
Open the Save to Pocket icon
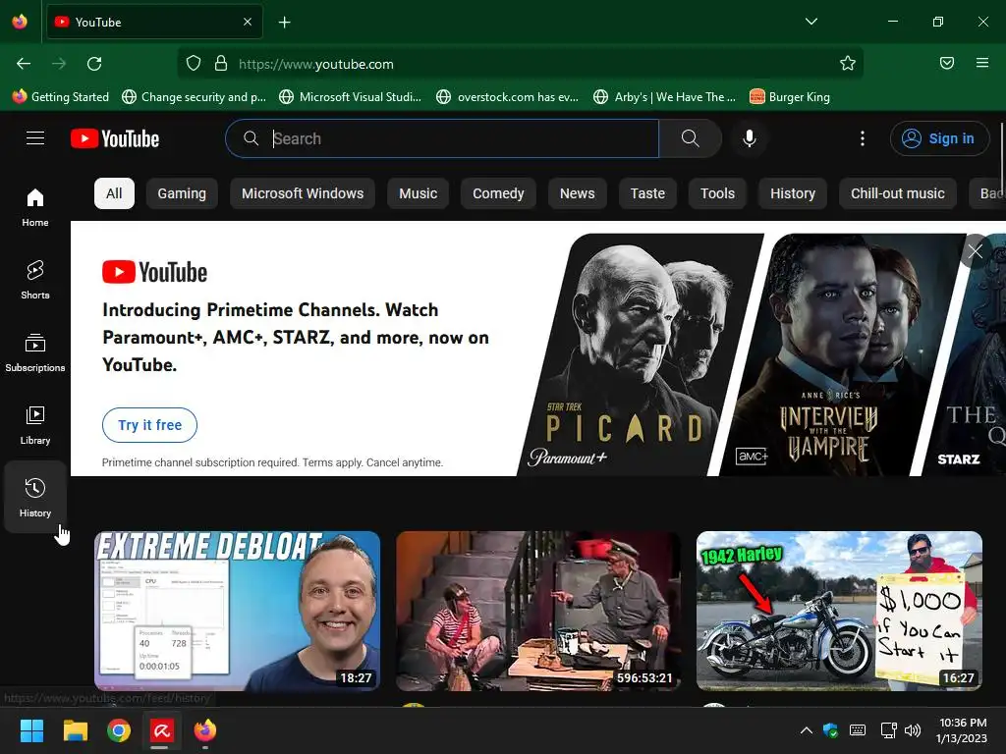click(x=947, y=63)
